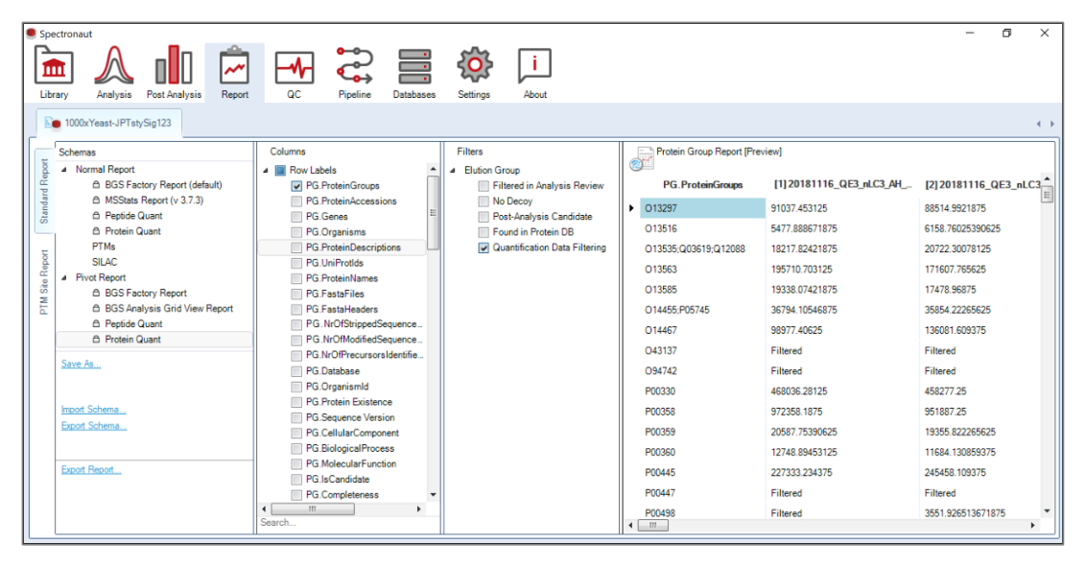Click the Columns horizontal scrollbar thumb

pos(313,509)
